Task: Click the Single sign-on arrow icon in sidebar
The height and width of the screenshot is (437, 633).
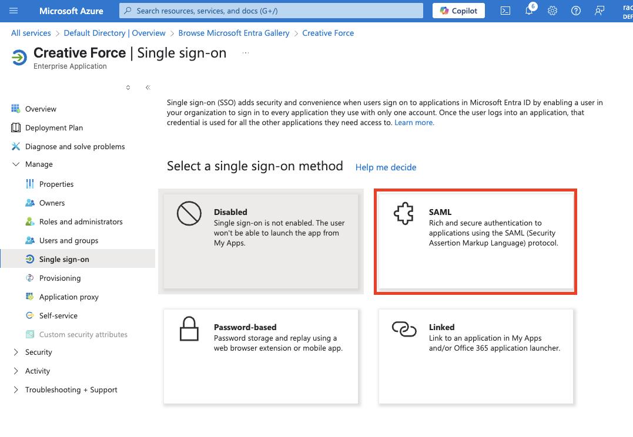Action: click(x=30, y=259)
